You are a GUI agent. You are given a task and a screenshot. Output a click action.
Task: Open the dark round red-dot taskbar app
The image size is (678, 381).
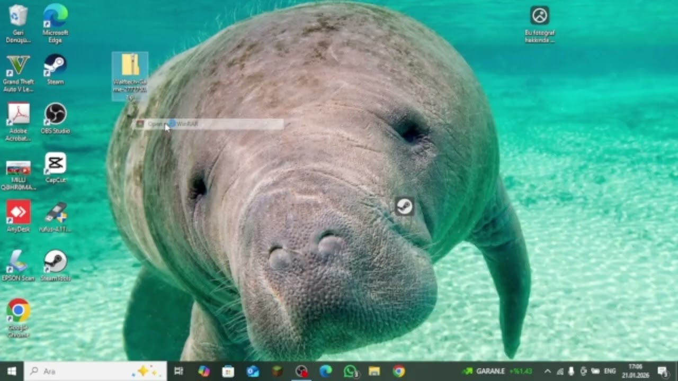coord(301,371)
